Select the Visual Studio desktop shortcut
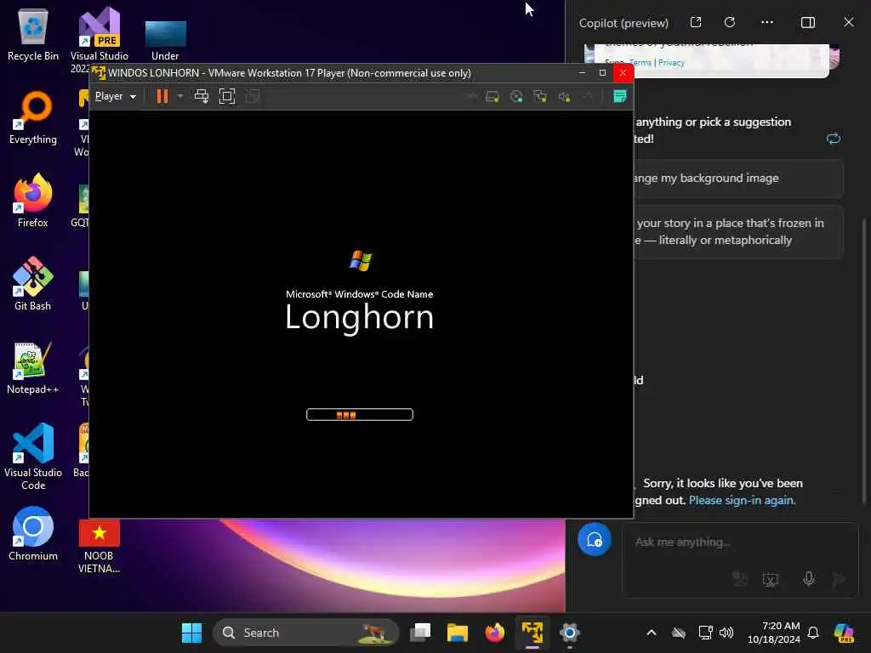This screenshot has width=871, height=653. 100,40
